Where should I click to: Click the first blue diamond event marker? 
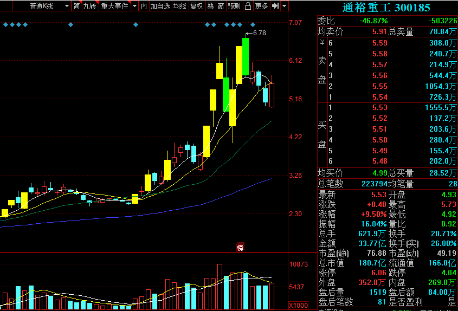[x=5, y=24]
